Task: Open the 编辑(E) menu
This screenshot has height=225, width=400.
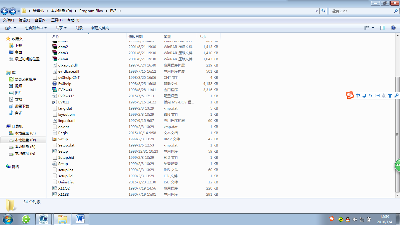Action: (24, 20)
